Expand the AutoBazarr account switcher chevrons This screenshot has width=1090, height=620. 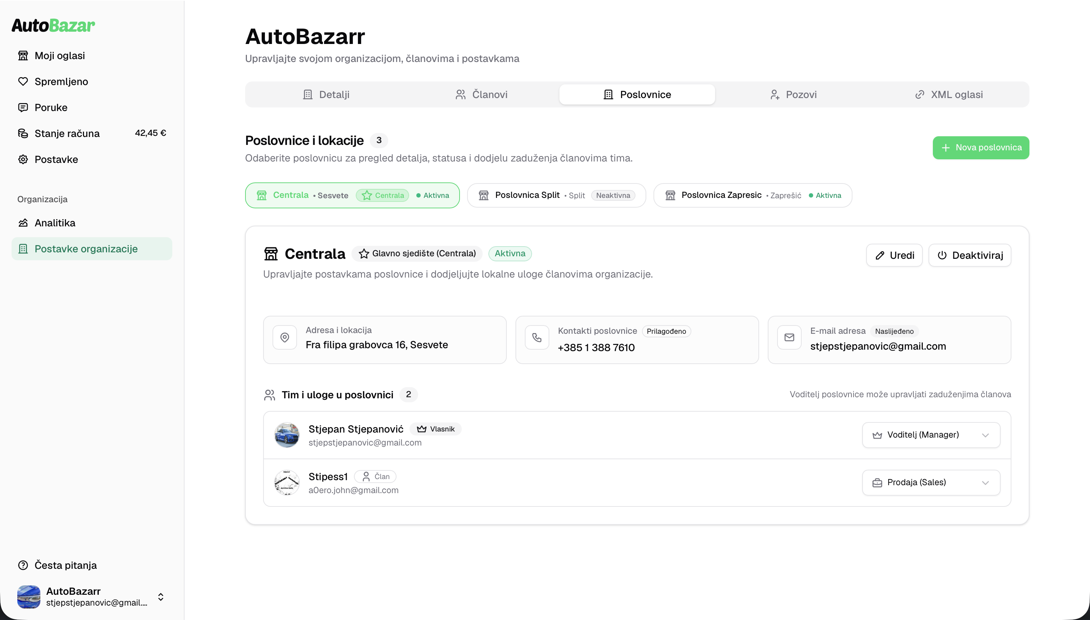160,597
